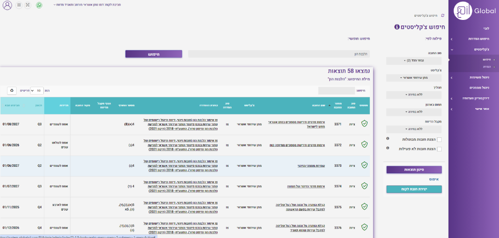This screenshot has width=499, height=238.
Task: Check the הצגת חובות לא פעילות checkbox
Action: click(x=439, y=149)
